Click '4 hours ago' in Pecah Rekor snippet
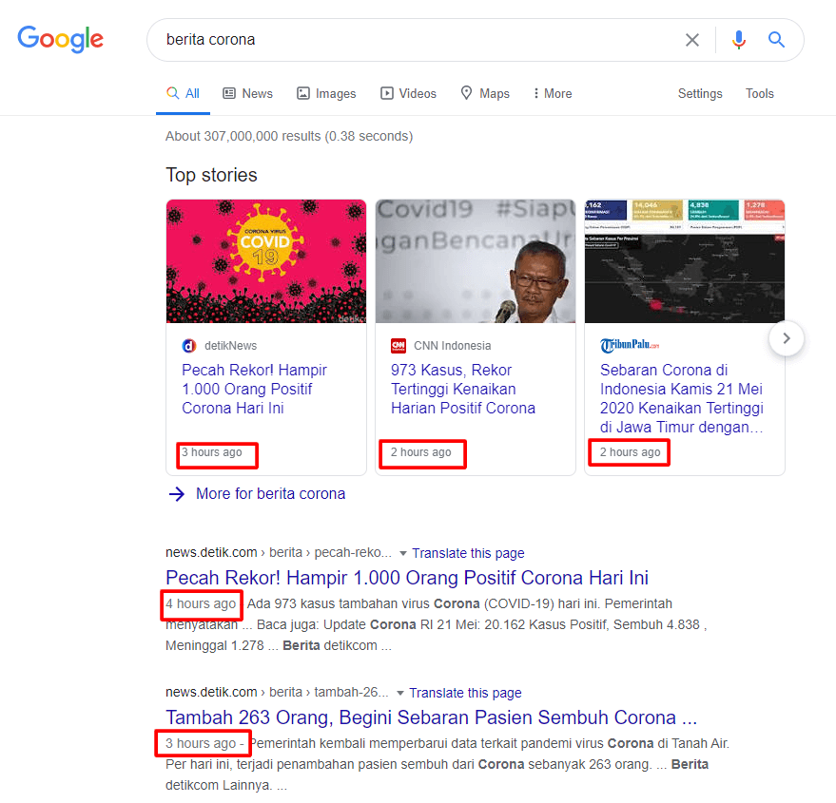Viewport: 836px width, 803px height. click(201, 603)
